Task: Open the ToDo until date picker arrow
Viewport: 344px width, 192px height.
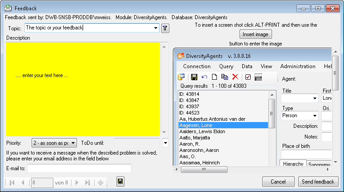Action: pyautogui.click(x=165, y=143)
